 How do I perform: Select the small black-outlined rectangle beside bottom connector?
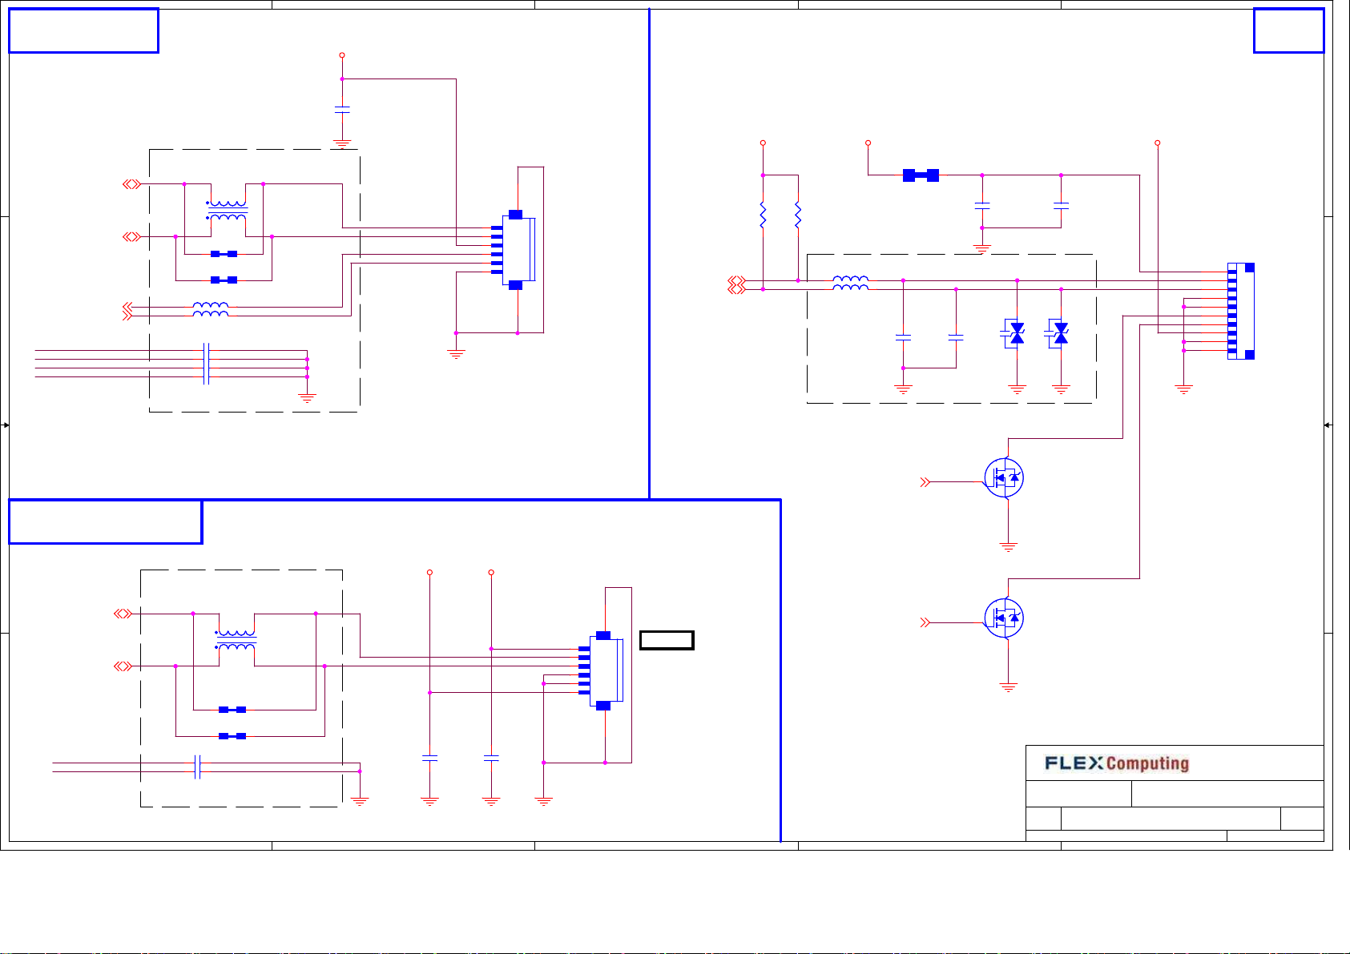(x=667, y=640)
